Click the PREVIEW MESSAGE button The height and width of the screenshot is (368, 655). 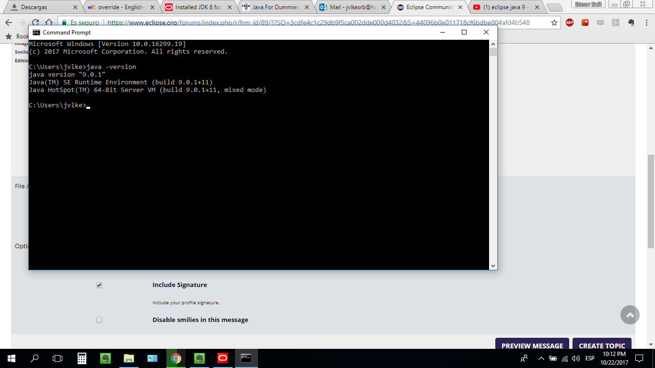click(532, 345)
